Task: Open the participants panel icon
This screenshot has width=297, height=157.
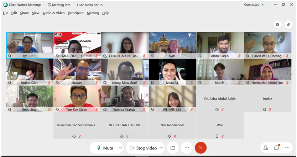Action: click(x=266, y=148)
